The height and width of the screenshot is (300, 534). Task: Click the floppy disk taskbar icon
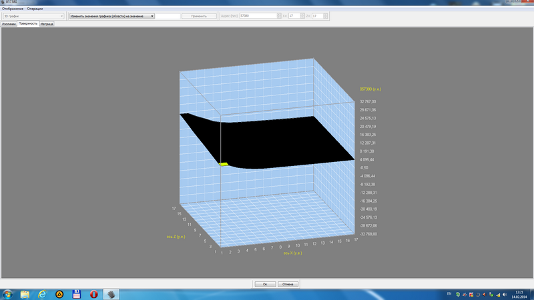pyautogui.click(x=77, y=294)
